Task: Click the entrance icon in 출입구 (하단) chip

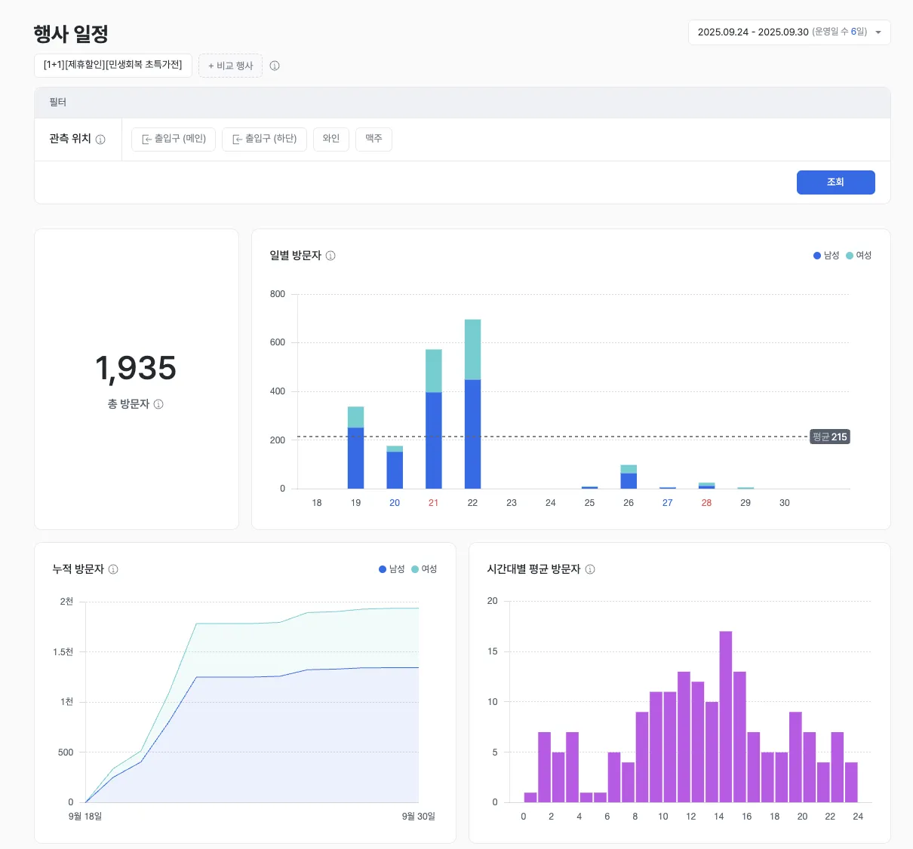Action: tap(238, 139)
